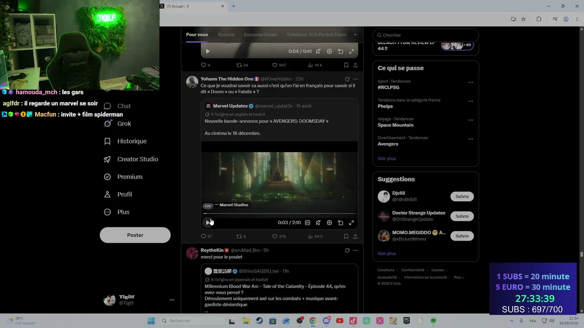Switch to the Inazuma Eleven tab
The image size is (584, 328).
(x=261, y=35)
